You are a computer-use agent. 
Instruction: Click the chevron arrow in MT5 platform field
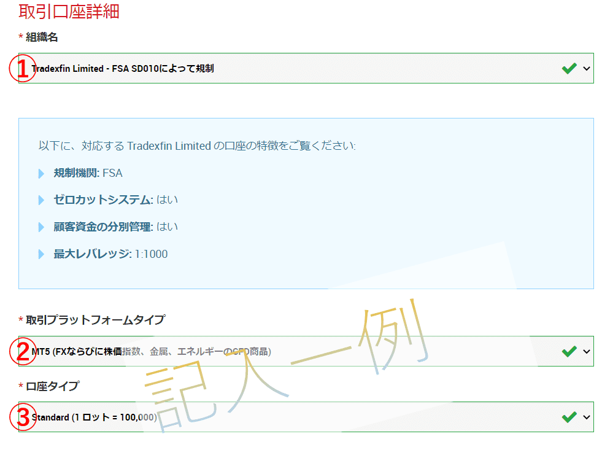[x=586, y=352]
